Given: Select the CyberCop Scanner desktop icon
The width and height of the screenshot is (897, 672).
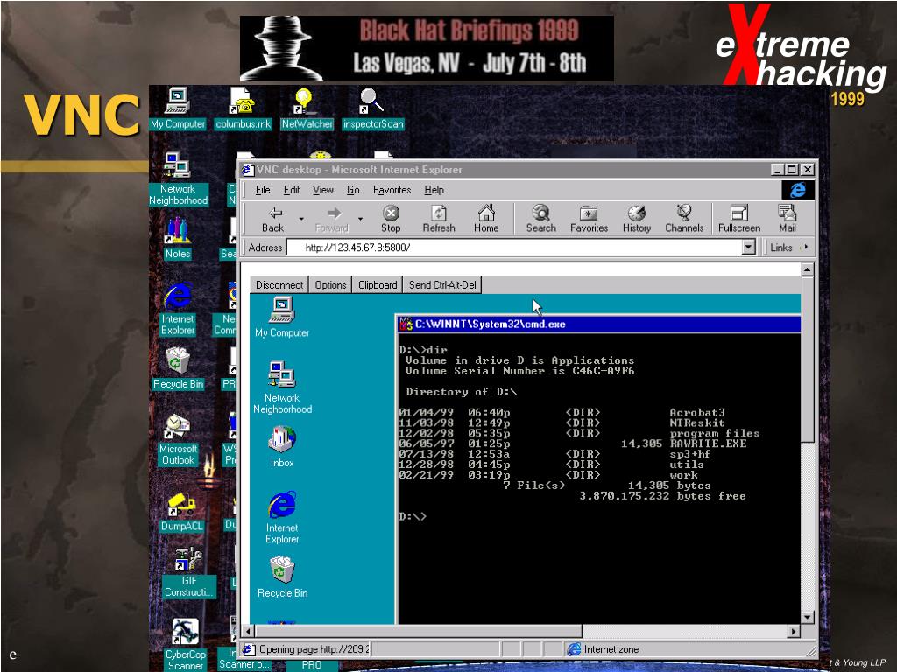Looking at the screenshot, I should 186,645.
